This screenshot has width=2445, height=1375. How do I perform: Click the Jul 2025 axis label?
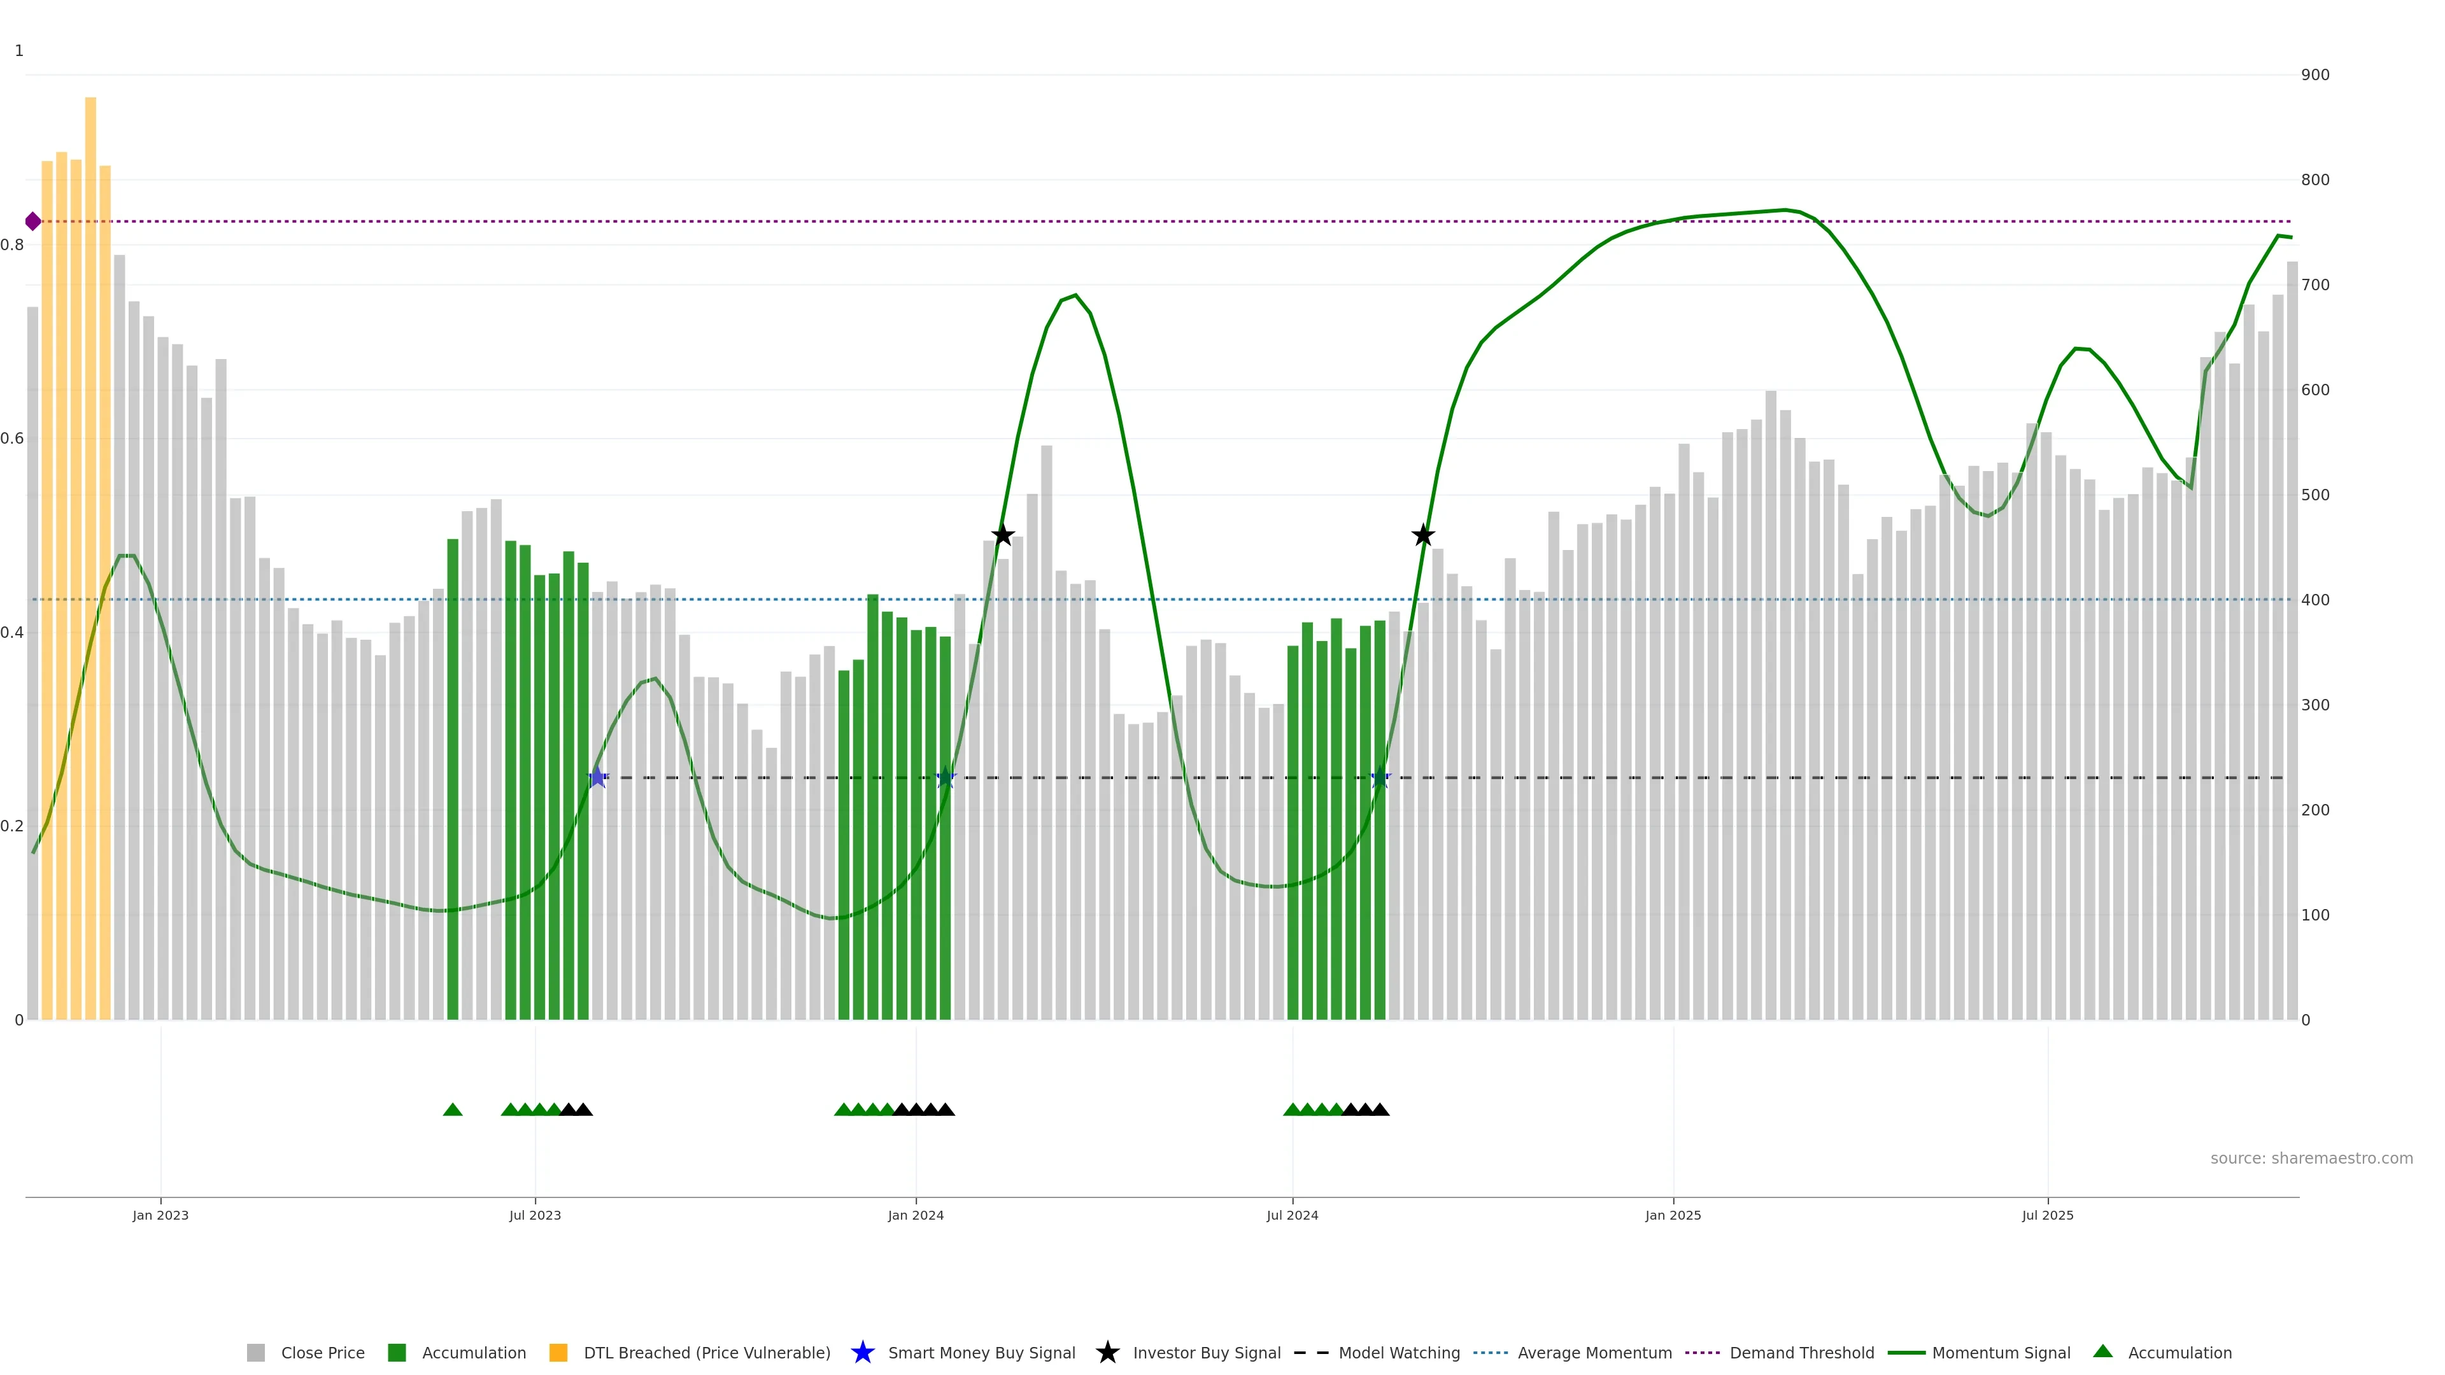(x=2046, y=1215)
